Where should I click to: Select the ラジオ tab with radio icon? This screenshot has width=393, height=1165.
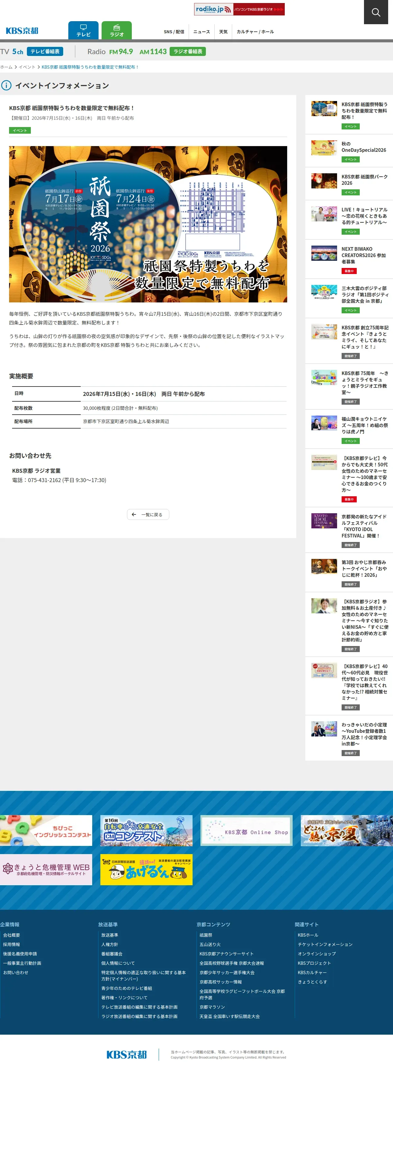(x=117, y=30)
